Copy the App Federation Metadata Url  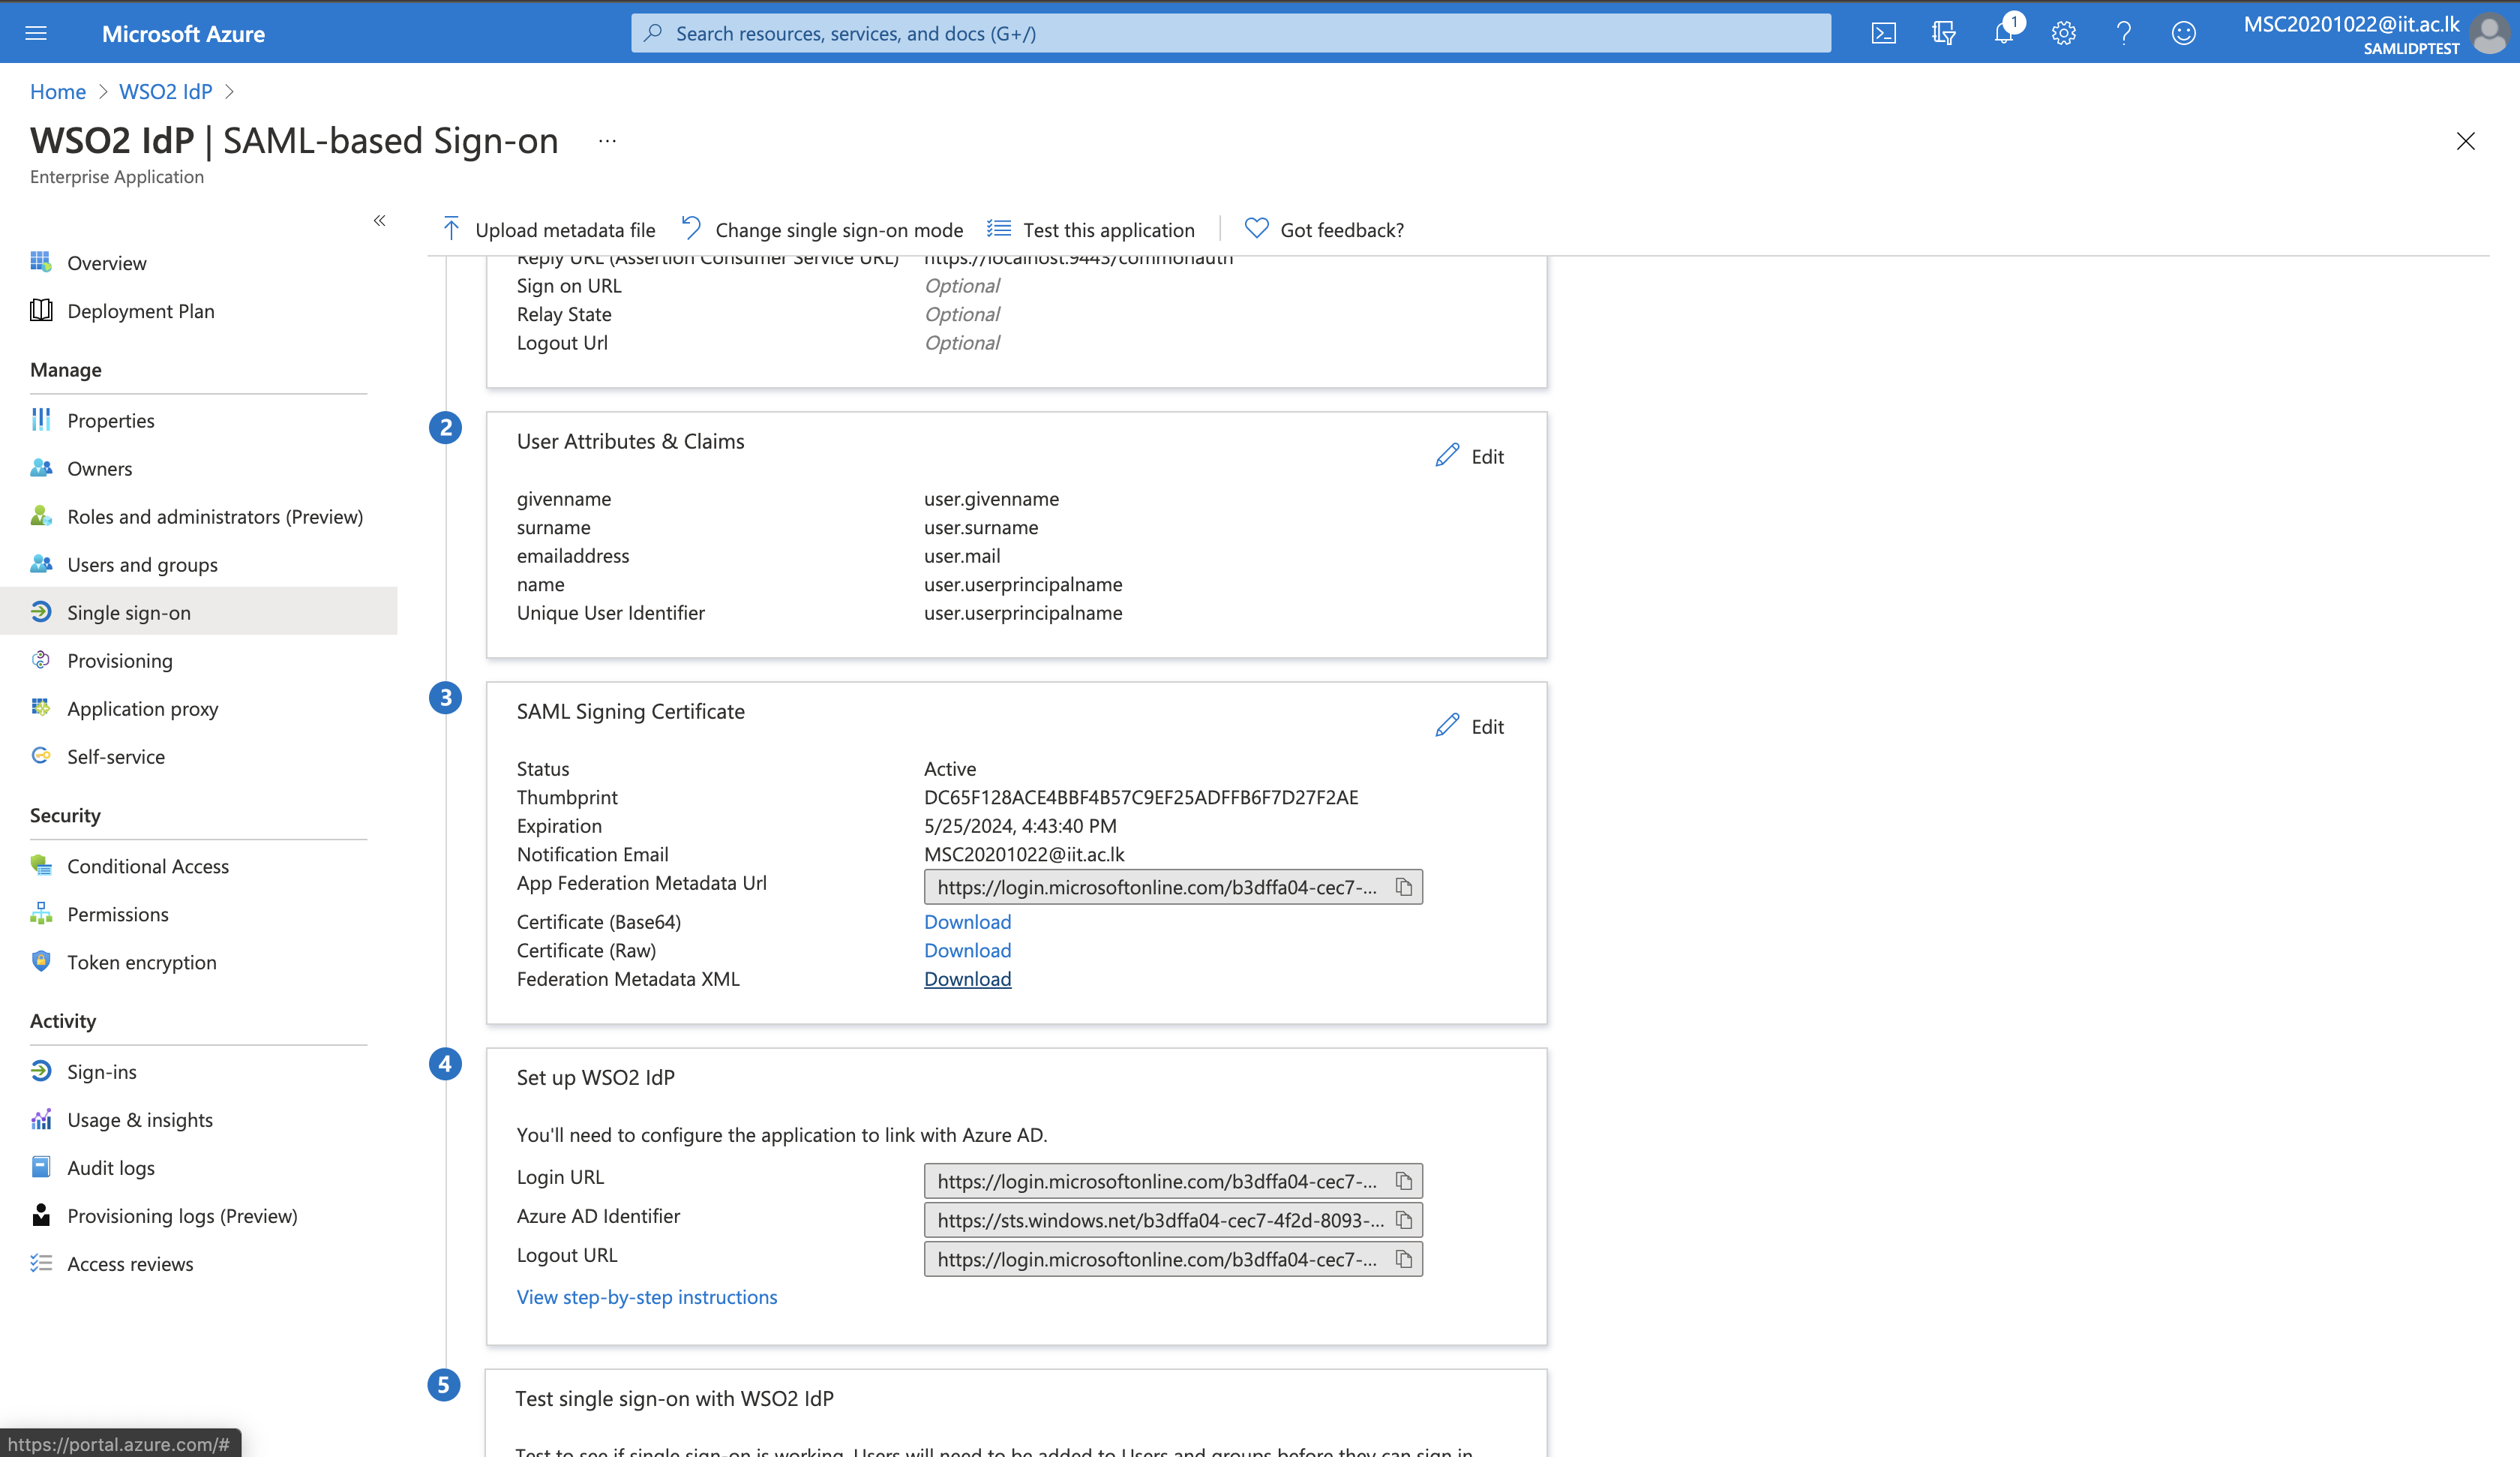click(1404, 887)
